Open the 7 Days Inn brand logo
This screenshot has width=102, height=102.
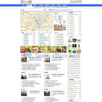[x=79, y=46]
